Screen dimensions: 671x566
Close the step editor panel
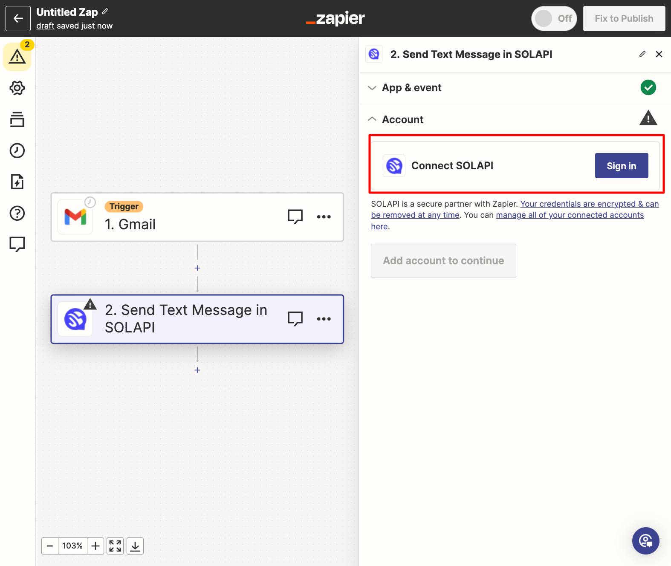pos(659,54)
